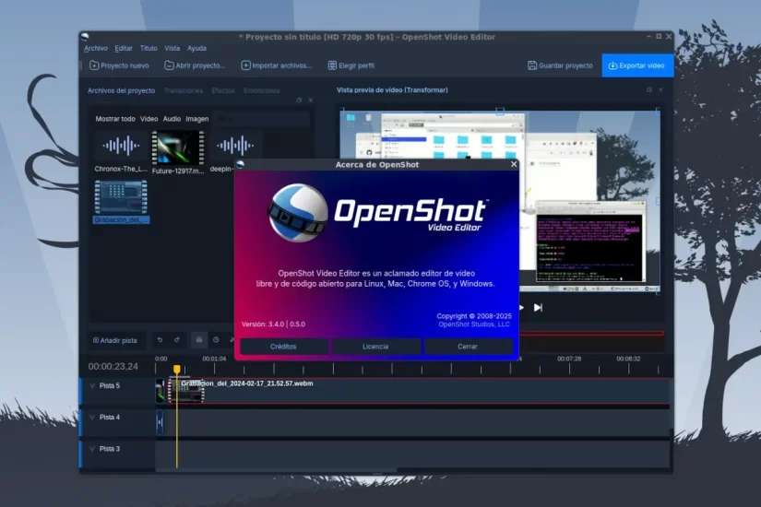
Task: Click Abrir proyecto in the toolbar
Action: point(195,65)
